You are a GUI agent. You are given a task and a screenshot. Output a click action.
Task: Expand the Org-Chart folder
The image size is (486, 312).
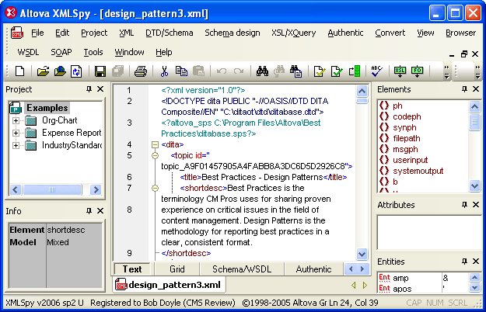click(x=16, y=120)
